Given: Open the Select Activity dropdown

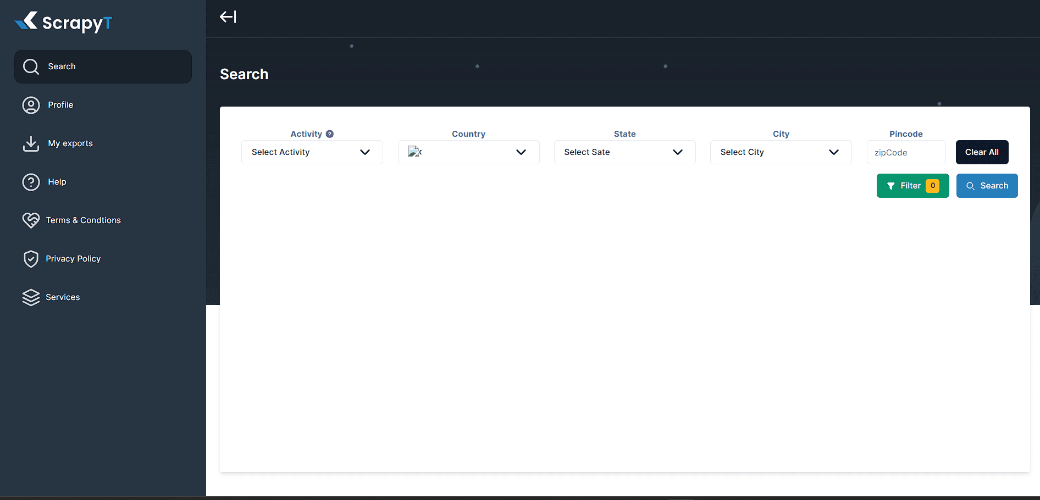Looking at the screenshot, I should point(312,152).
